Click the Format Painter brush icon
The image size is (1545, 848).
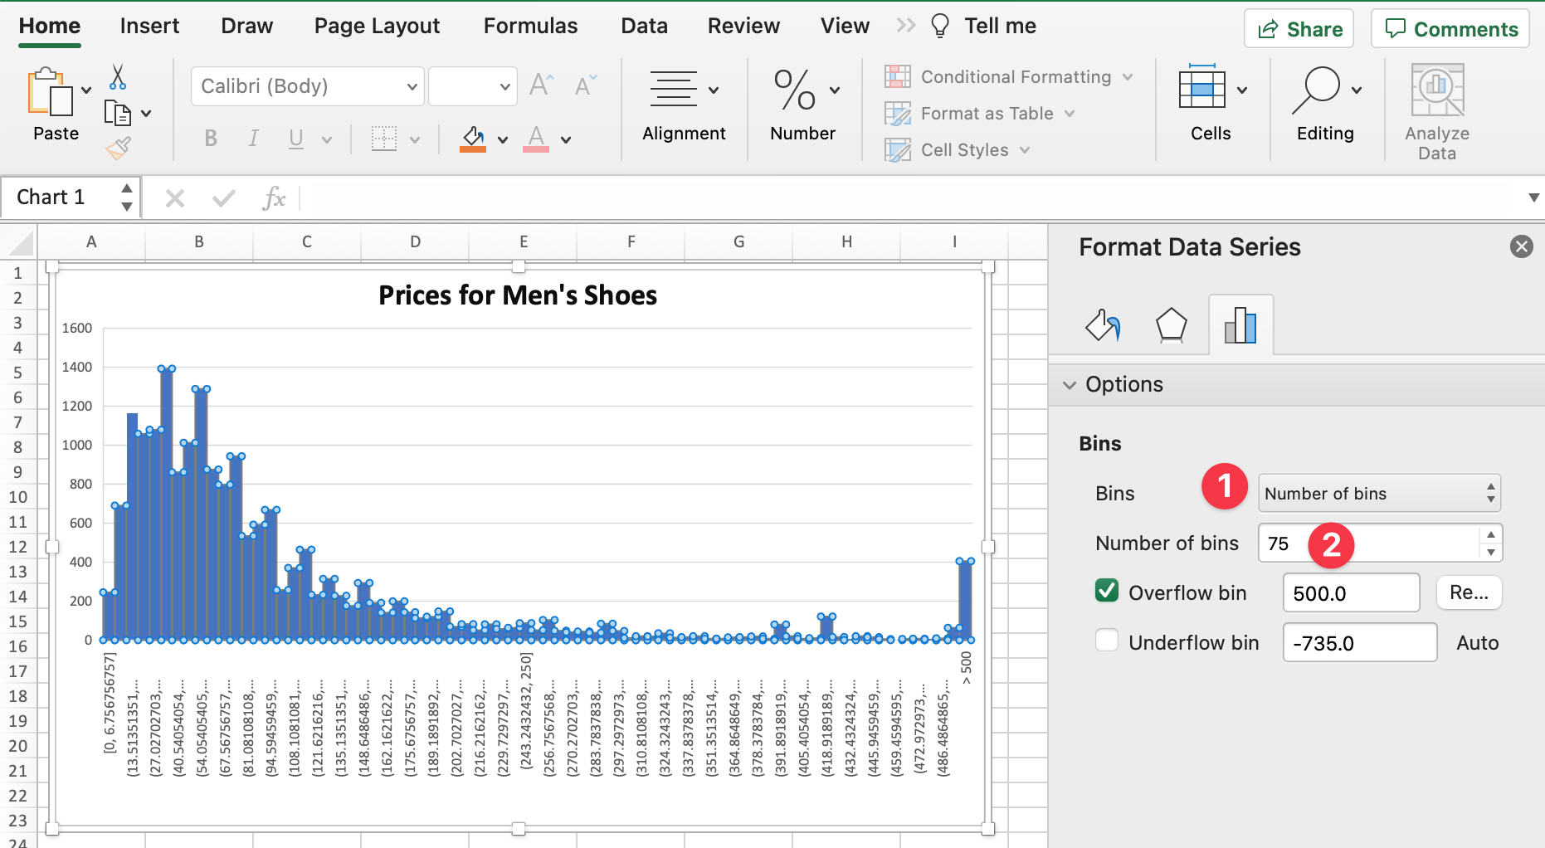click(x=118, y=149)
